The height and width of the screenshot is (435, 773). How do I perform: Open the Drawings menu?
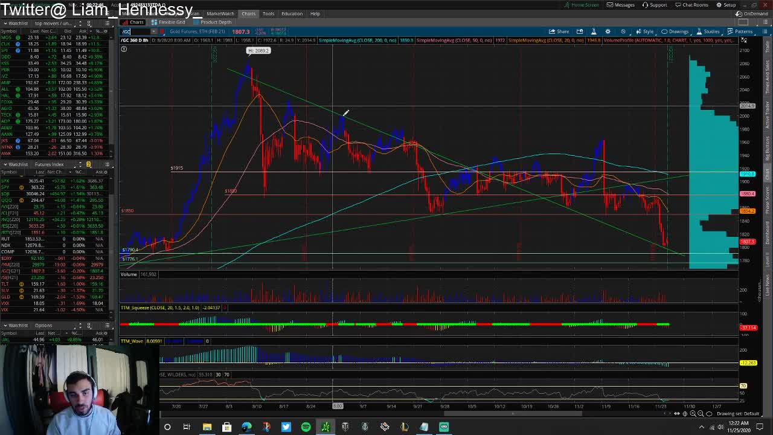[x=675, y=31]
